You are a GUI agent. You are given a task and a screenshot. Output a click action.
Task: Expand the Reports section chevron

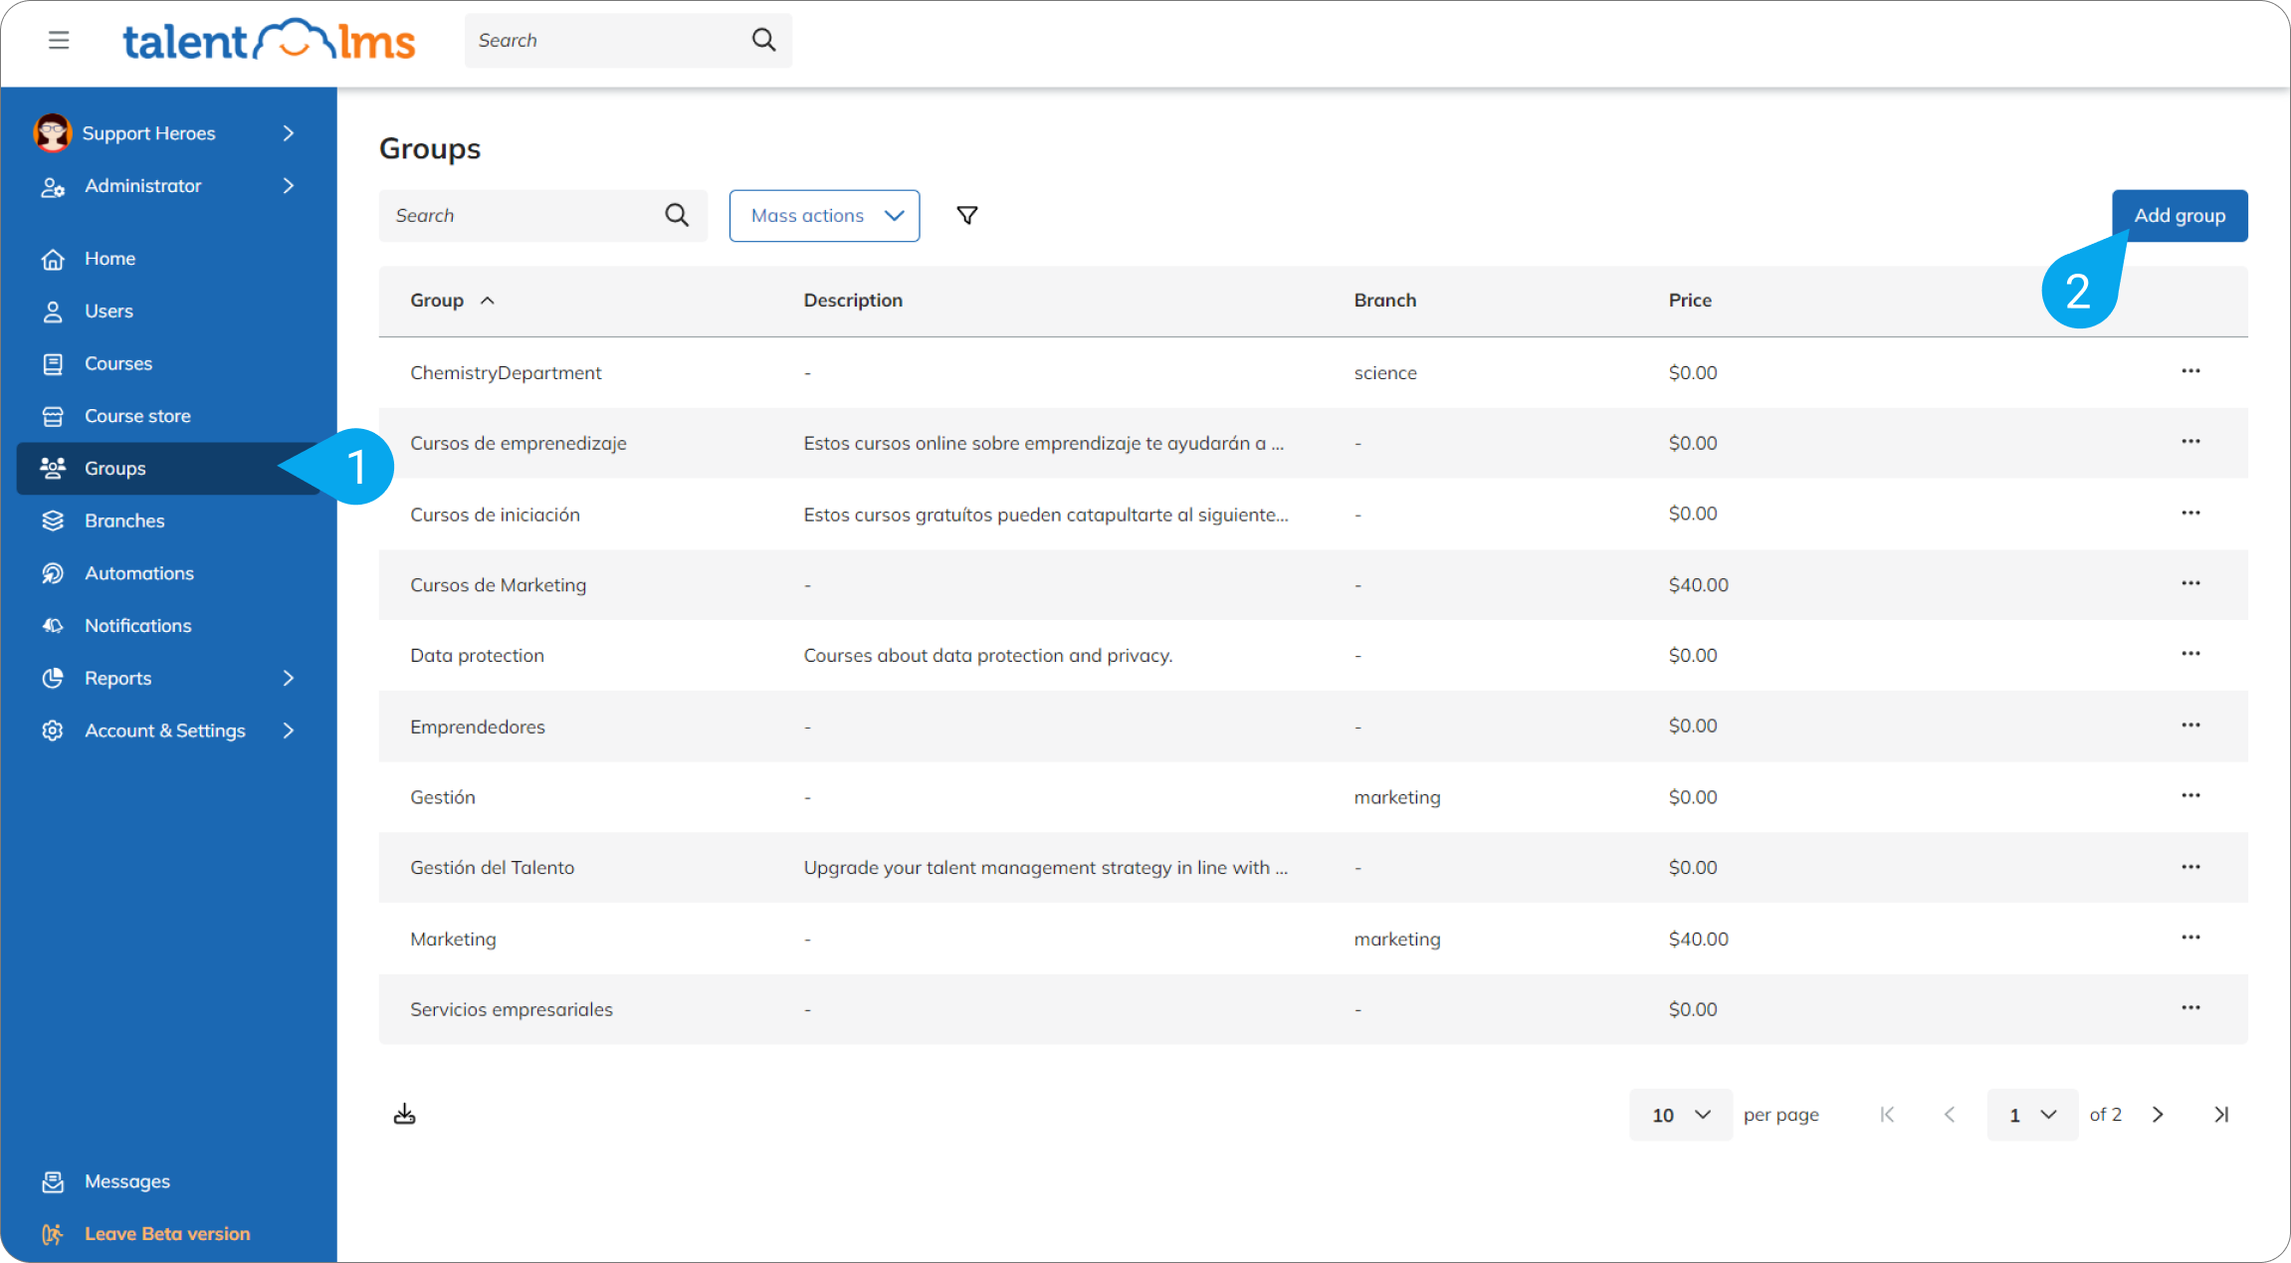(288, 678)
